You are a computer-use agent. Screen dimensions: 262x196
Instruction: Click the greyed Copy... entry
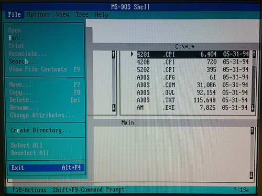[x=45, y=92]
